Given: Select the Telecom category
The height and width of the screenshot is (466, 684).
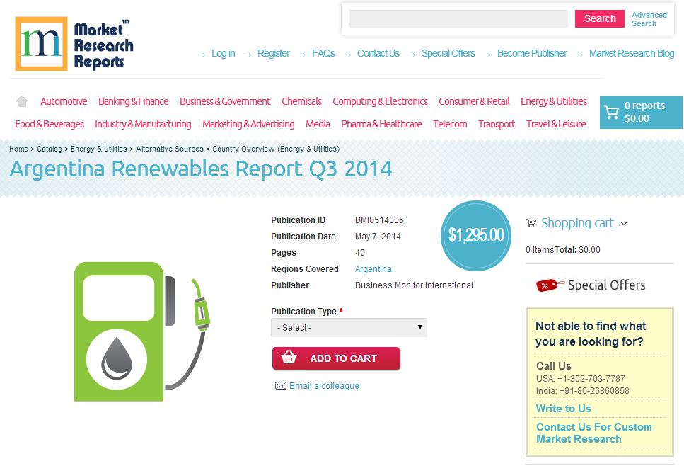Looking at the screenshot, I should [450, 124].
